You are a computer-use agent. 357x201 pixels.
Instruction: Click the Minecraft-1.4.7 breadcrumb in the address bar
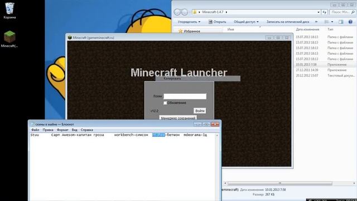pyautogui.click(x=213, y=12)
